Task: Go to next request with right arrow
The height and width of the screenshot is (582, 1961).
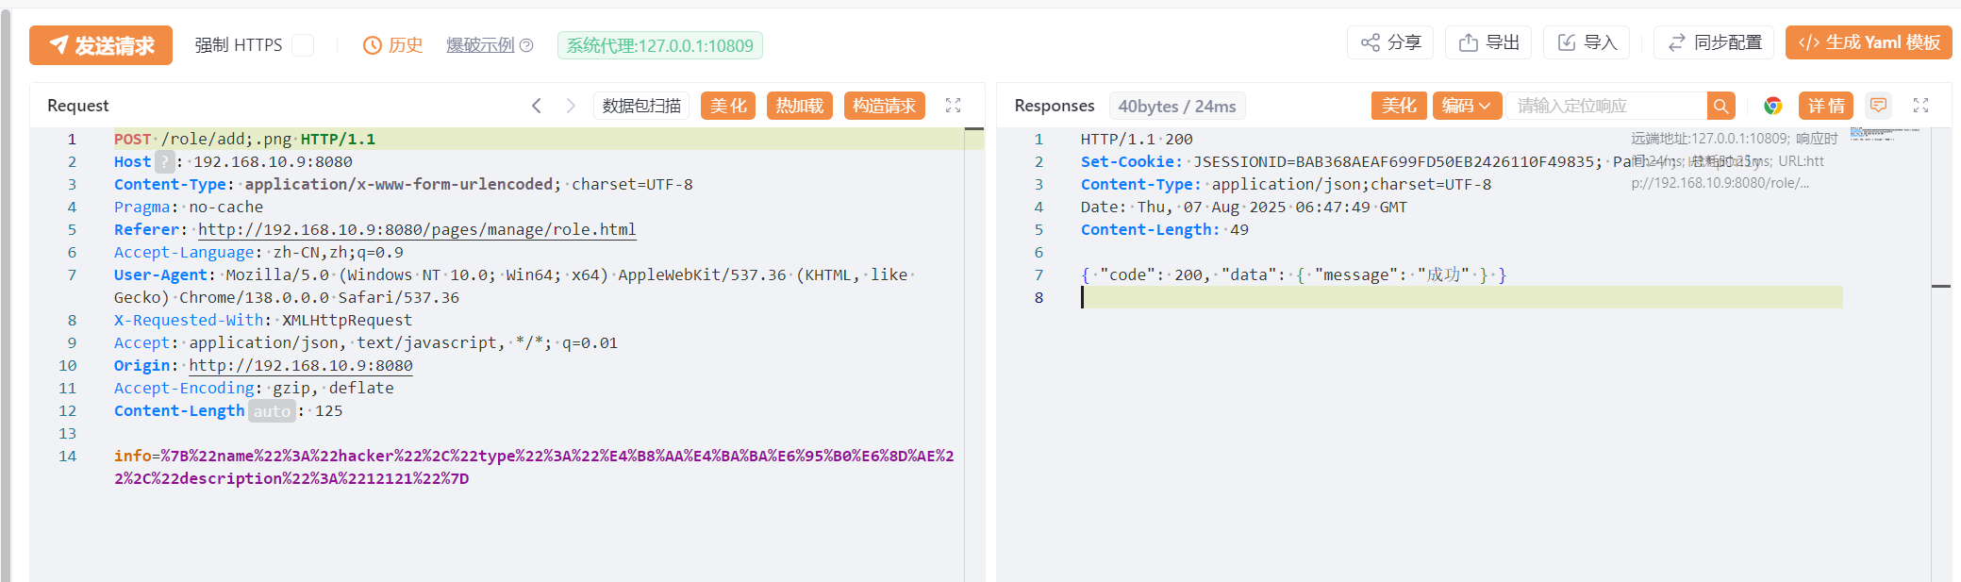Action: tap(570, 106)
